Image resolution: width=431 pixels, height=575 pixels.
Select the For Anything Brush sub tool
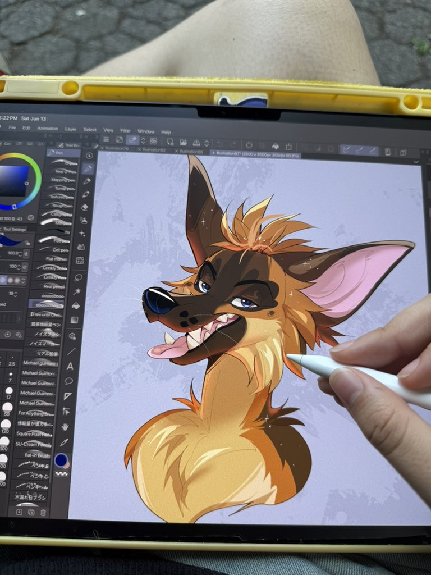pyautogui.click(x=35, y=413)
